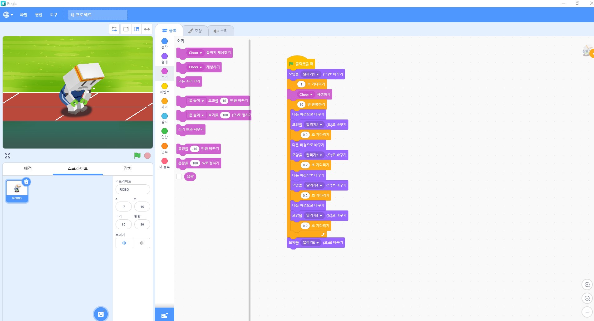Image resolution: width=594 pixels, height=321 pixels.
Task: Zoom in on the code workspace
Action: click(587, 285)
